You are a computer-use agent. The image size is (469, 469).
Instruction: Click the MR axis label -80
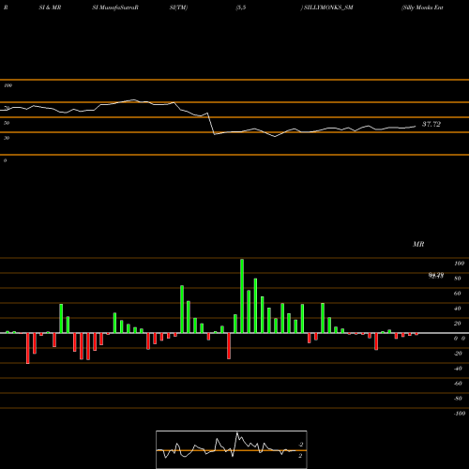click(x=458, y=399)
